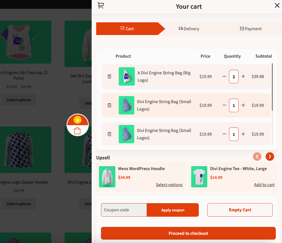This screenshot has width=282, height=243.
Task: Open Divi Engine Tee white thumbnail
Action: point(199,177)
